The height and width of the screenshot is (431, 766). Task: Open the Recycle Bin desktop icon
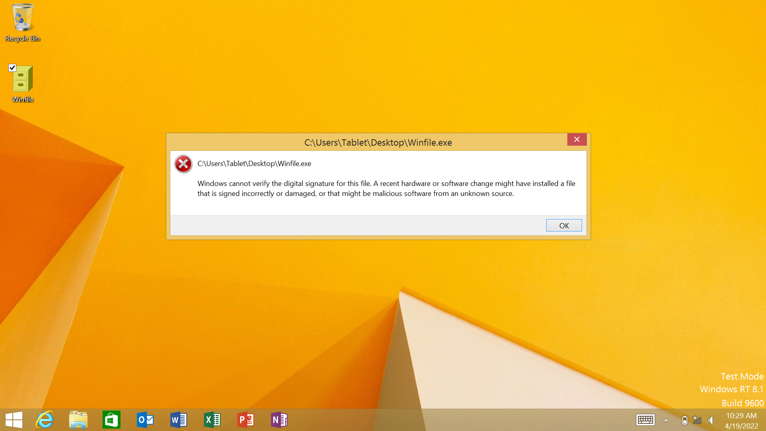[x=22, y=22]
